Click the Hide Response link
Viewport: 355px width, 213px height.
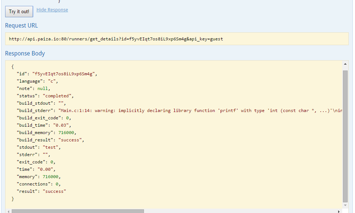pyautogui.click(x=52, y=10)
